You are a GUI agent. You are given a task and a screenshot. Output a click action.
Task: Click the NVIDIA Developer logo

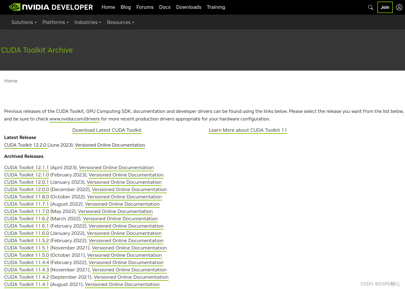tap(51, 7)
